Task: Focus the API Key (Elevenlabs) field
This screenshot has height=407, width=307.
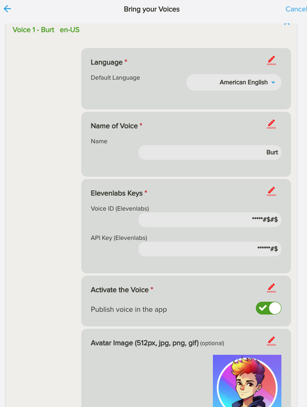Action: pos(210,249)
